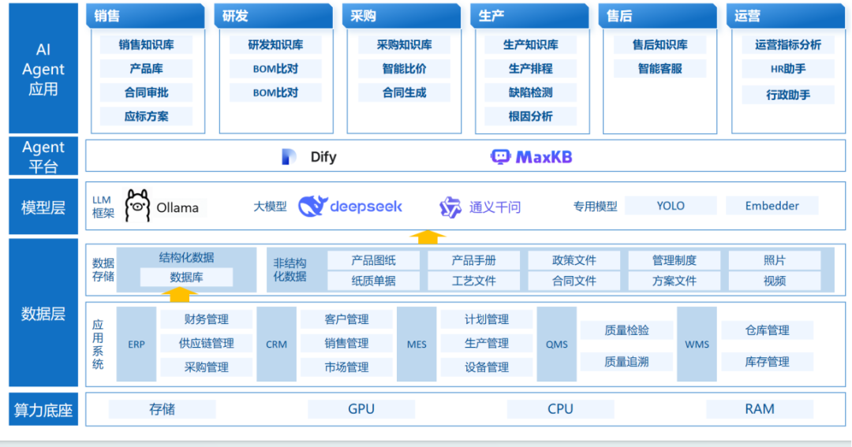This screenshot has height=447, width=852.
Task: Click the 销售知识库 box
Action: [146, 45]
